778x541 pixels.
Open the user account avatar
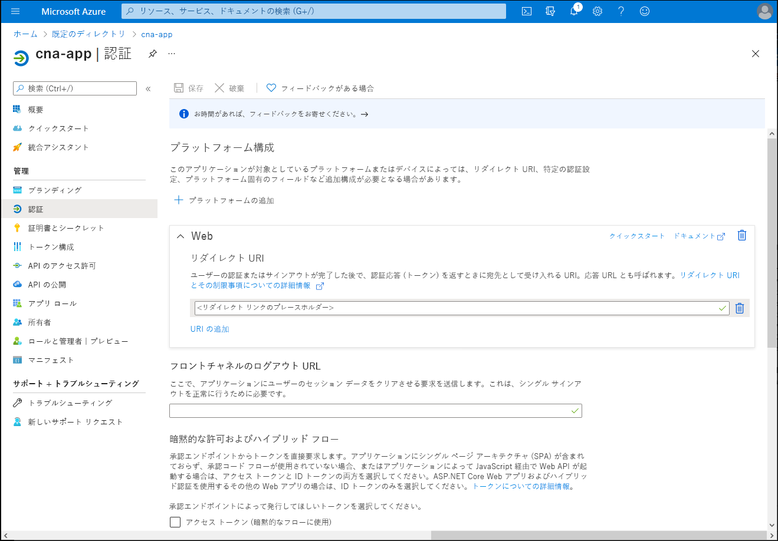pyautogui.click(x=764, y=11)
